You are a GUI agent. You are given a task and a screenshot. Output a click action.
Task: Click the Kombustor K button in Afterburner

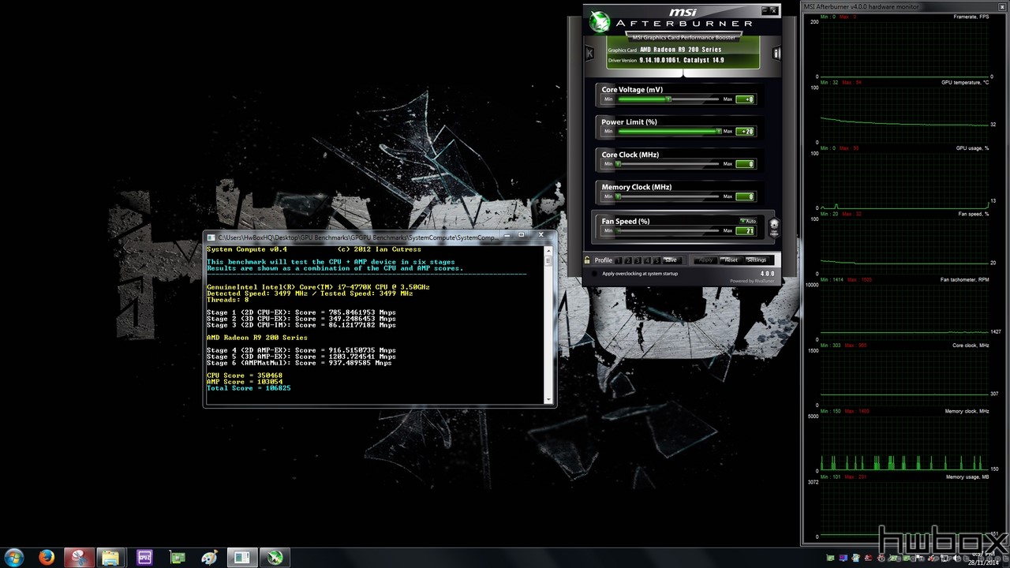pos(589,53)
